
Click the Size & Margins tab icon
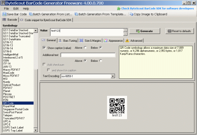81,41
